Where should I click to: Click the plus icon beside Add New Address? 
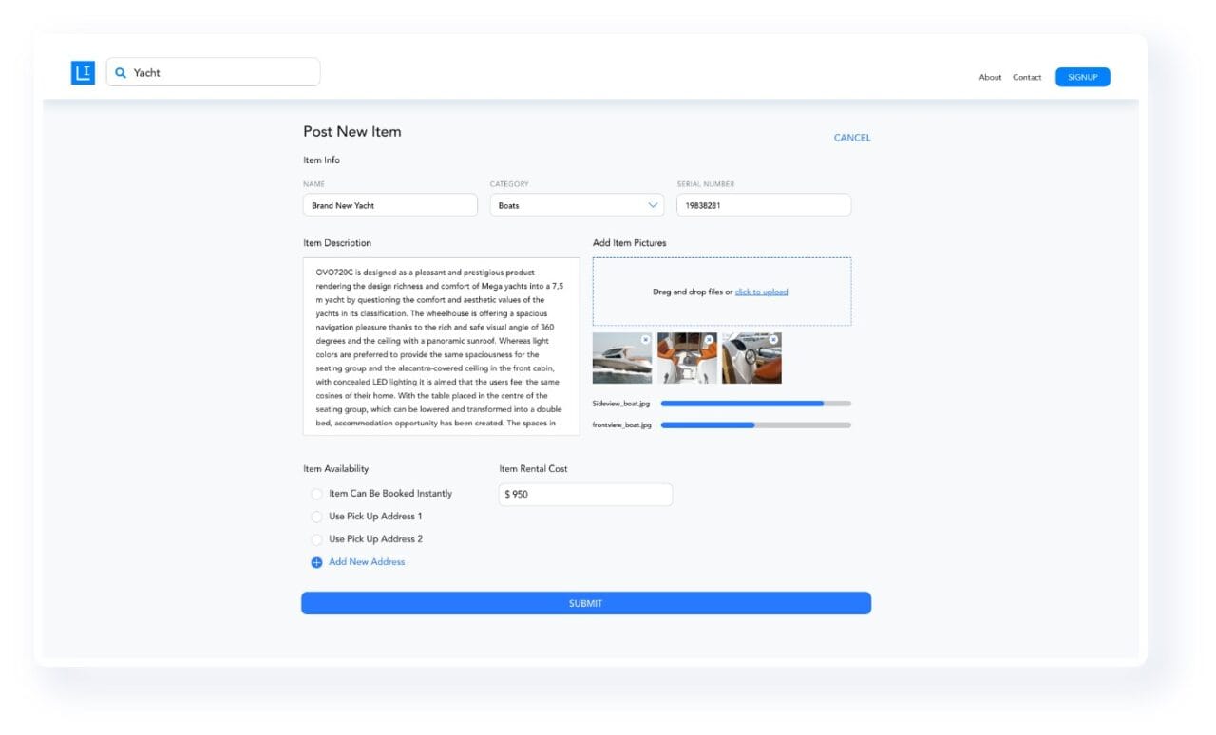click(x=316, y=562)
